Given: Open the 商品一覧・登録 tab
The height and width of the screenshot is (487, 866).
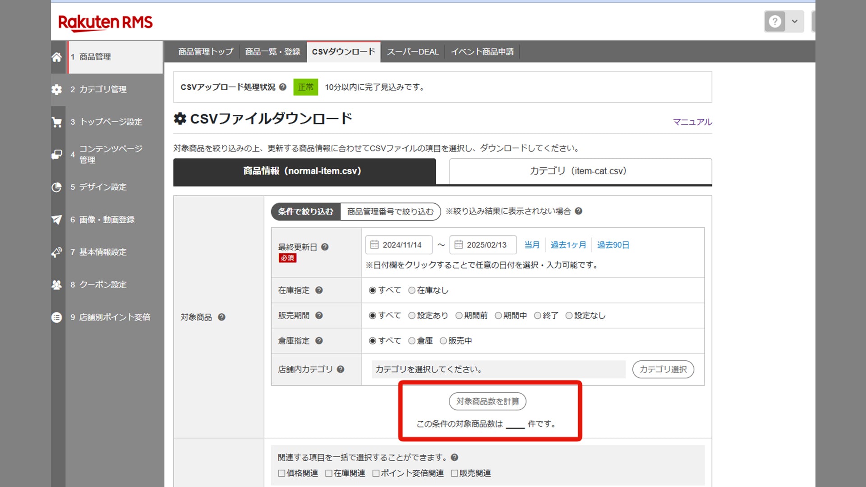Looking at the screenshot, I should point(272,52).
